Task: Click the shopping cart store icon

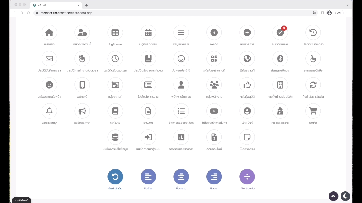Action: [313, 111]
